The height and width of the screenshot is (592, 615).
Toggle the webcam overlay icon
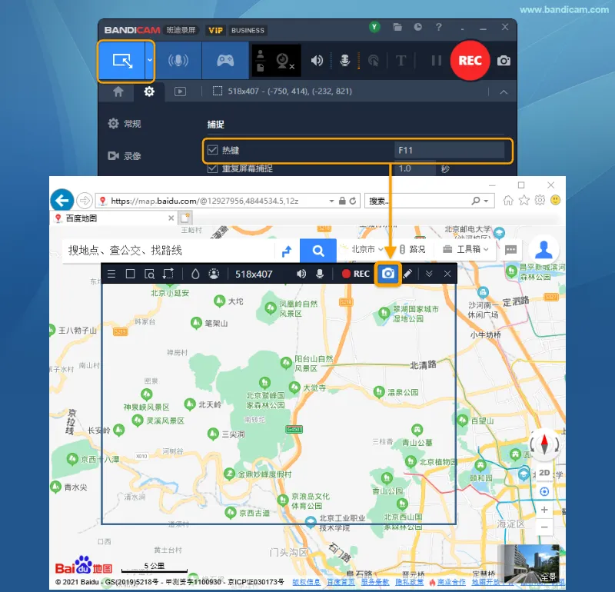[x=284, y=62]
